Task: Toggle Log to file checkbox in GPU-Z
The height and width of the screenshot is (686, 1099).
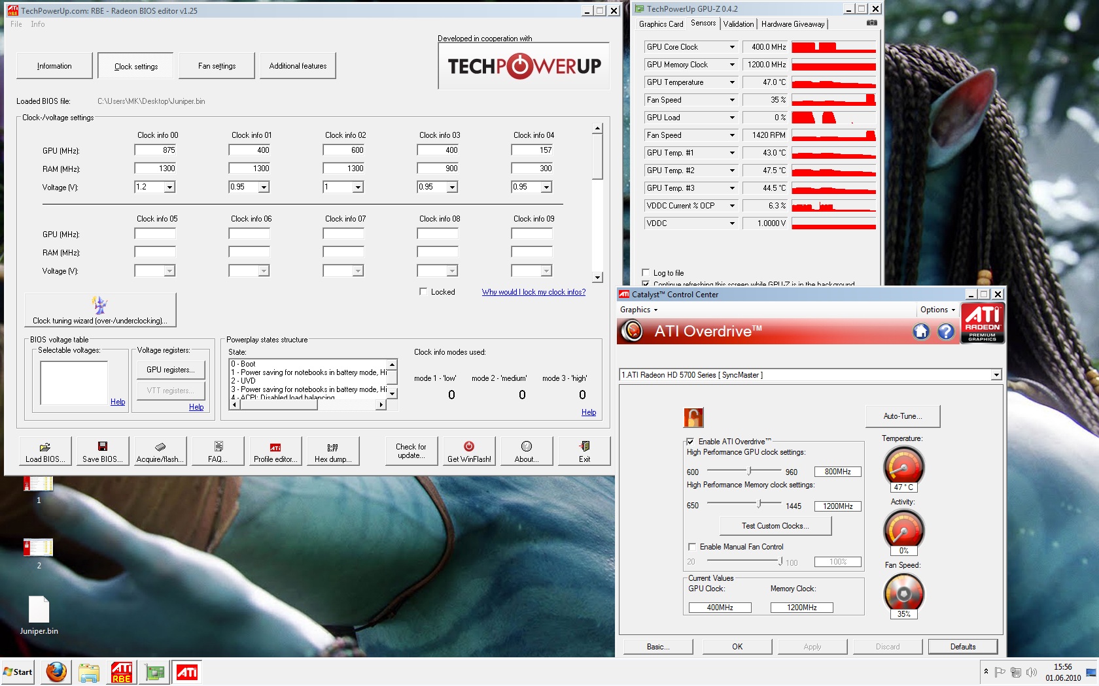Action: (646, 273)
